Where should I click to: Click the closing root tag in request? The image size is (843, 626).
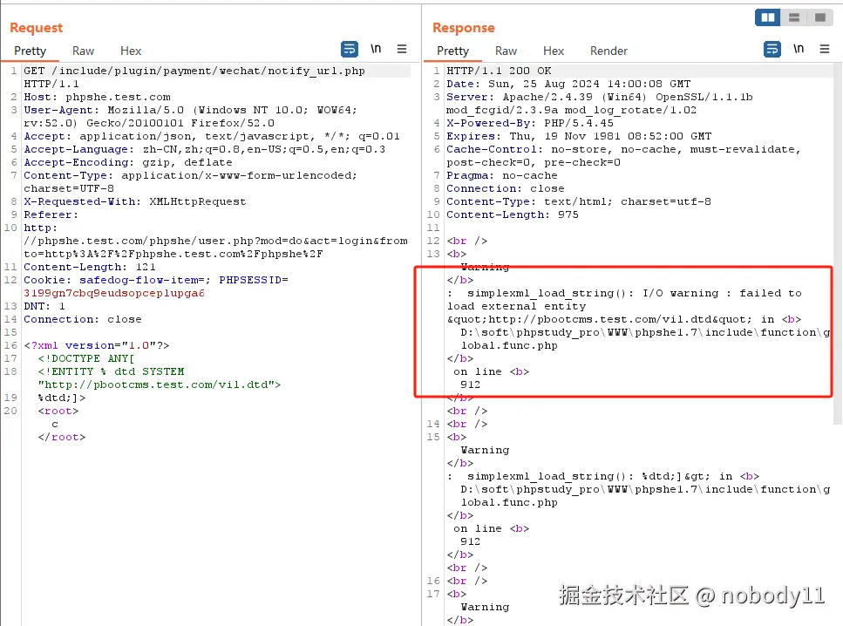click(x=62, y=437)
